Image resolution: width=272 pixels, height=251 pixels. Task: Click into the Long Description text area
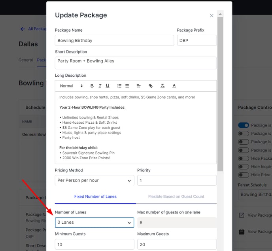[136, 128]
